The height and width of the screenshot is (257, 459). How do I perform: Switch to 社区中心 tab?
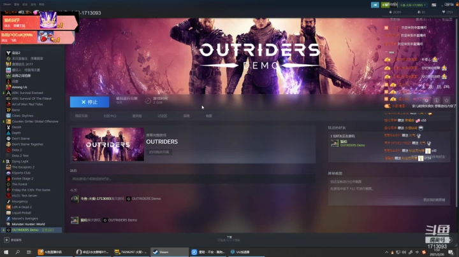point(110,116)
